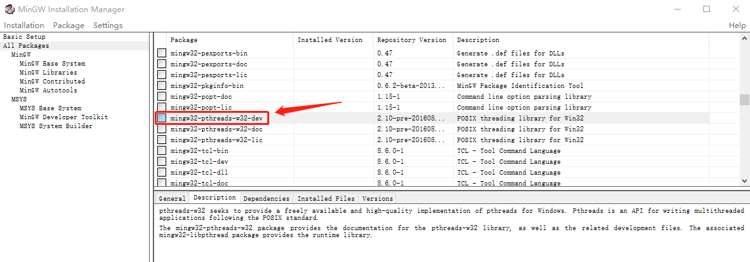Open the Help menu

point(737,25)
